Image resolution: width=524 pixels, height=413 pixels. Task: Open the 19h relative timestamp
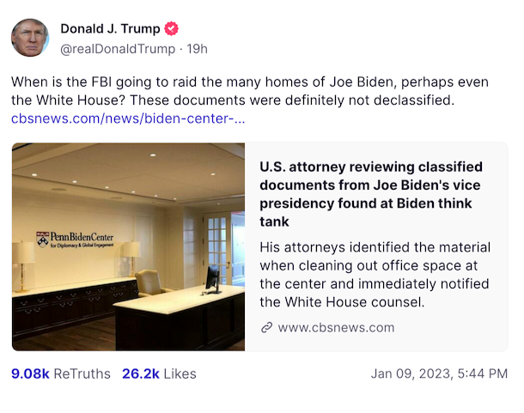tap(197, 49)
